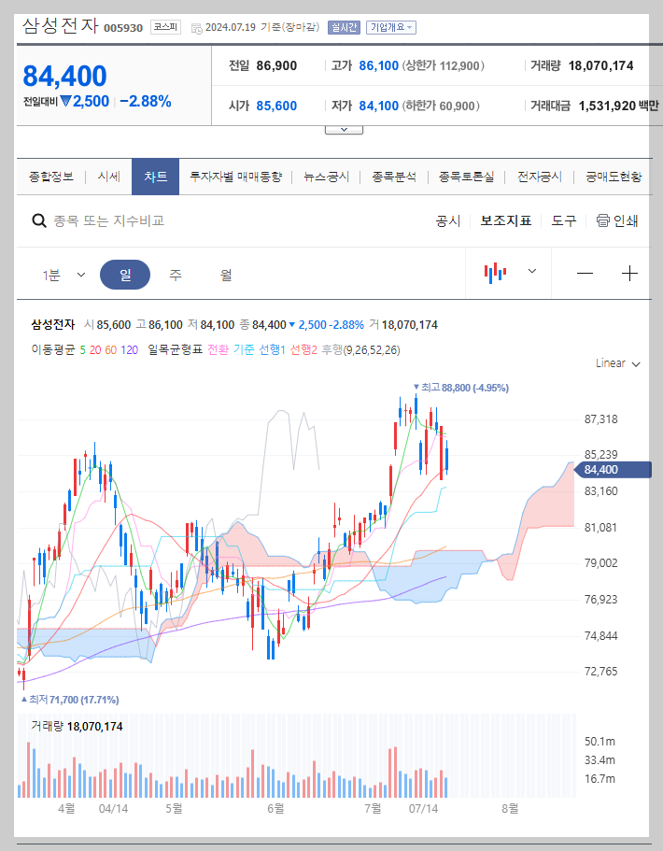Collapse the price summary panel chevron

point(344,128)
